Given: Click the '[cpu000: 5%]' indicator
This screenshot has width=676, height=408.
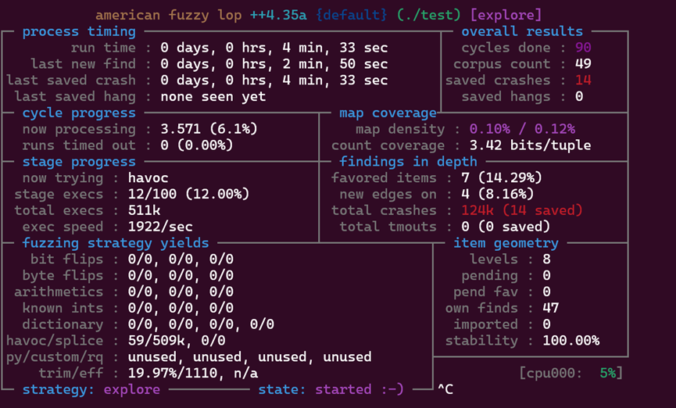Looking at the screenshot, I should [570, 374].
